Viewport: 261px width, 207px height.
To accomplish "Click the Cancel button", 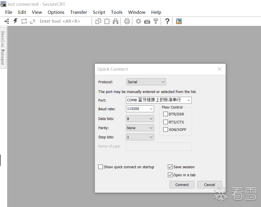I will (210, 185).
